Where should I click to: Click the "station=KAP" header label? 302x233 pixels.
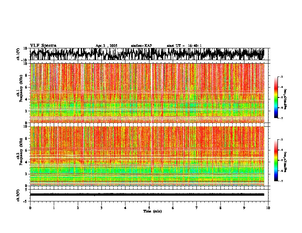point(141,46)
